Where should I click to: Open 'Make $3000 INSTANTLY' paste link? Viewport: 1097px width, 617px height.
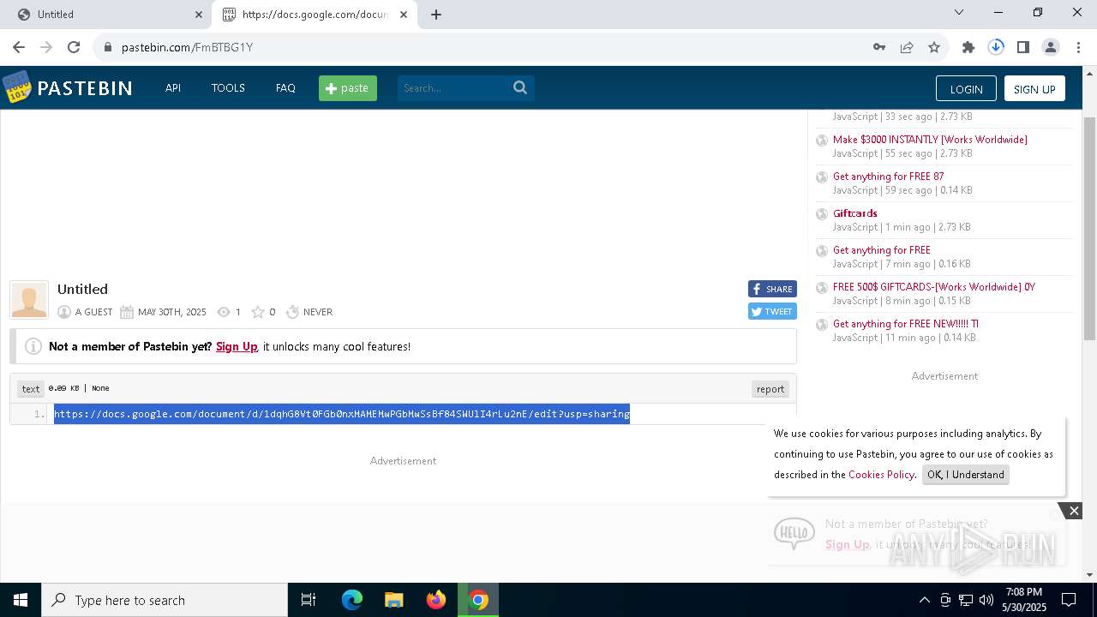pos(930,140)
